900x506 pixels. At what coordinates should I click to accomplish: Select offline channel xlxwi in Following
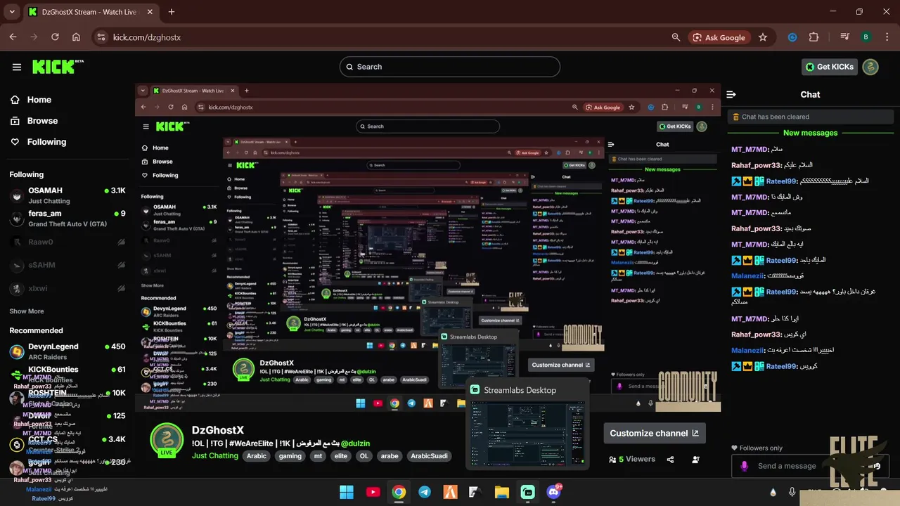(x=67, y=288)
